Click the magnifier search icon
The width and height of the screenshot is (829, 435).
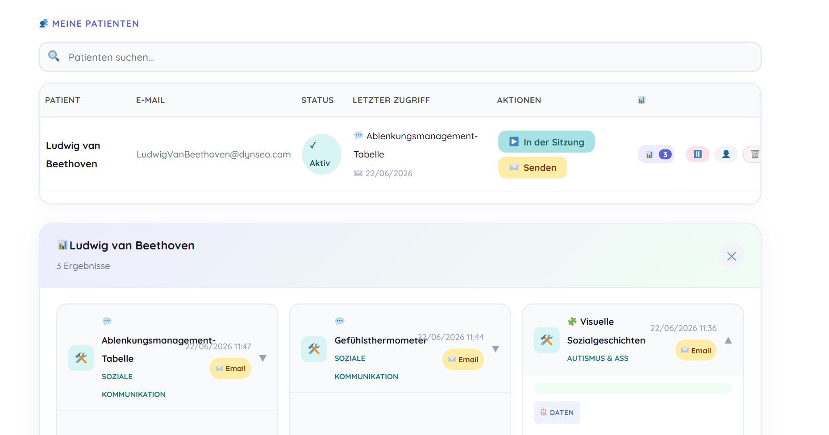pyautogui.click(x=54, y=56)
